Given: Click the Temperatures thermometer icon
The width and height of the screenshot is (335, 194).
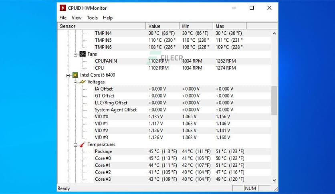Looking at the screenshot, I should click(83, 145).
